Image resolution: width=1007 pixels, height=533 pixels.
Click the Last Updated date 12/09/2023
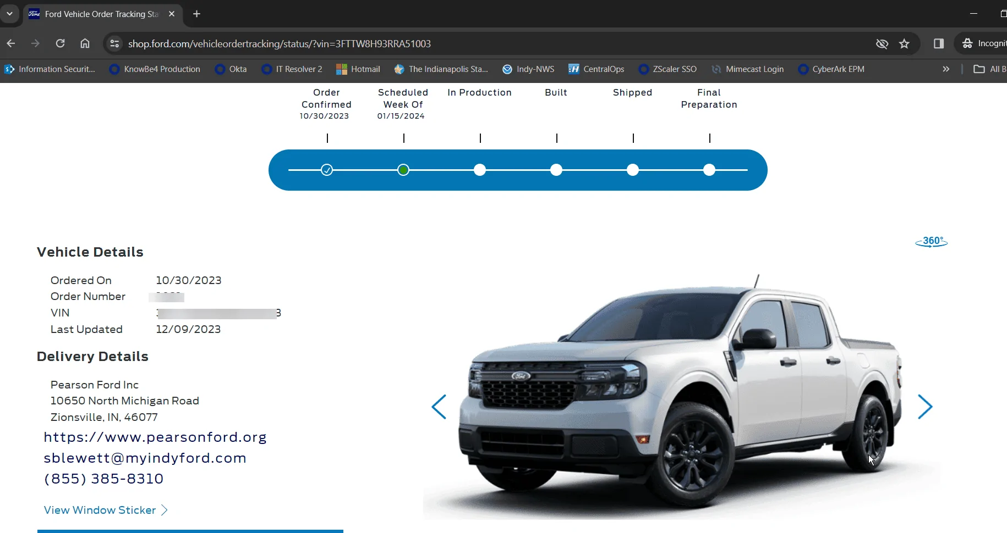(188, 329)
